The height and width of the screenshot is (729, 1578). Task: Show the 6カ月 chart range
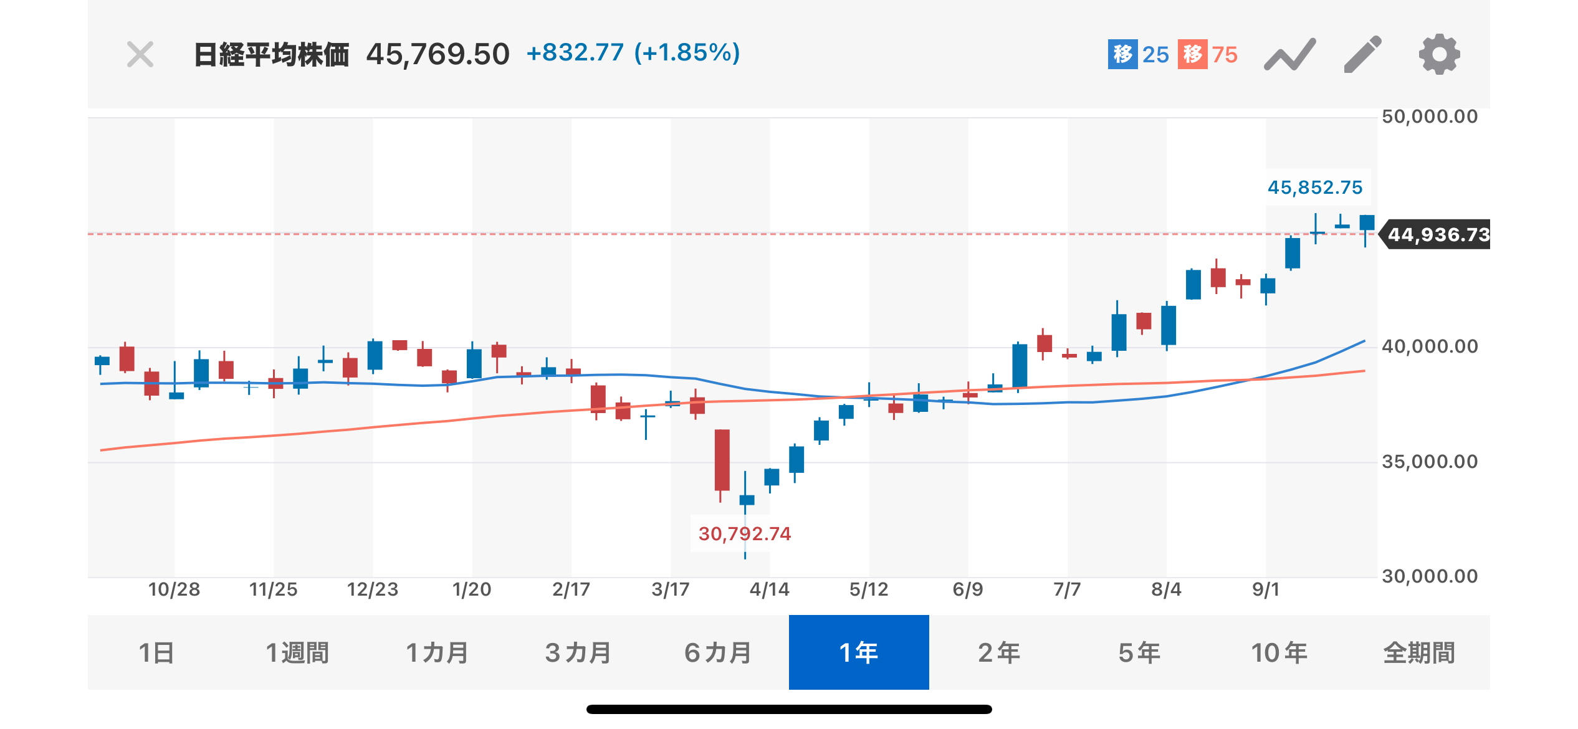719,652
